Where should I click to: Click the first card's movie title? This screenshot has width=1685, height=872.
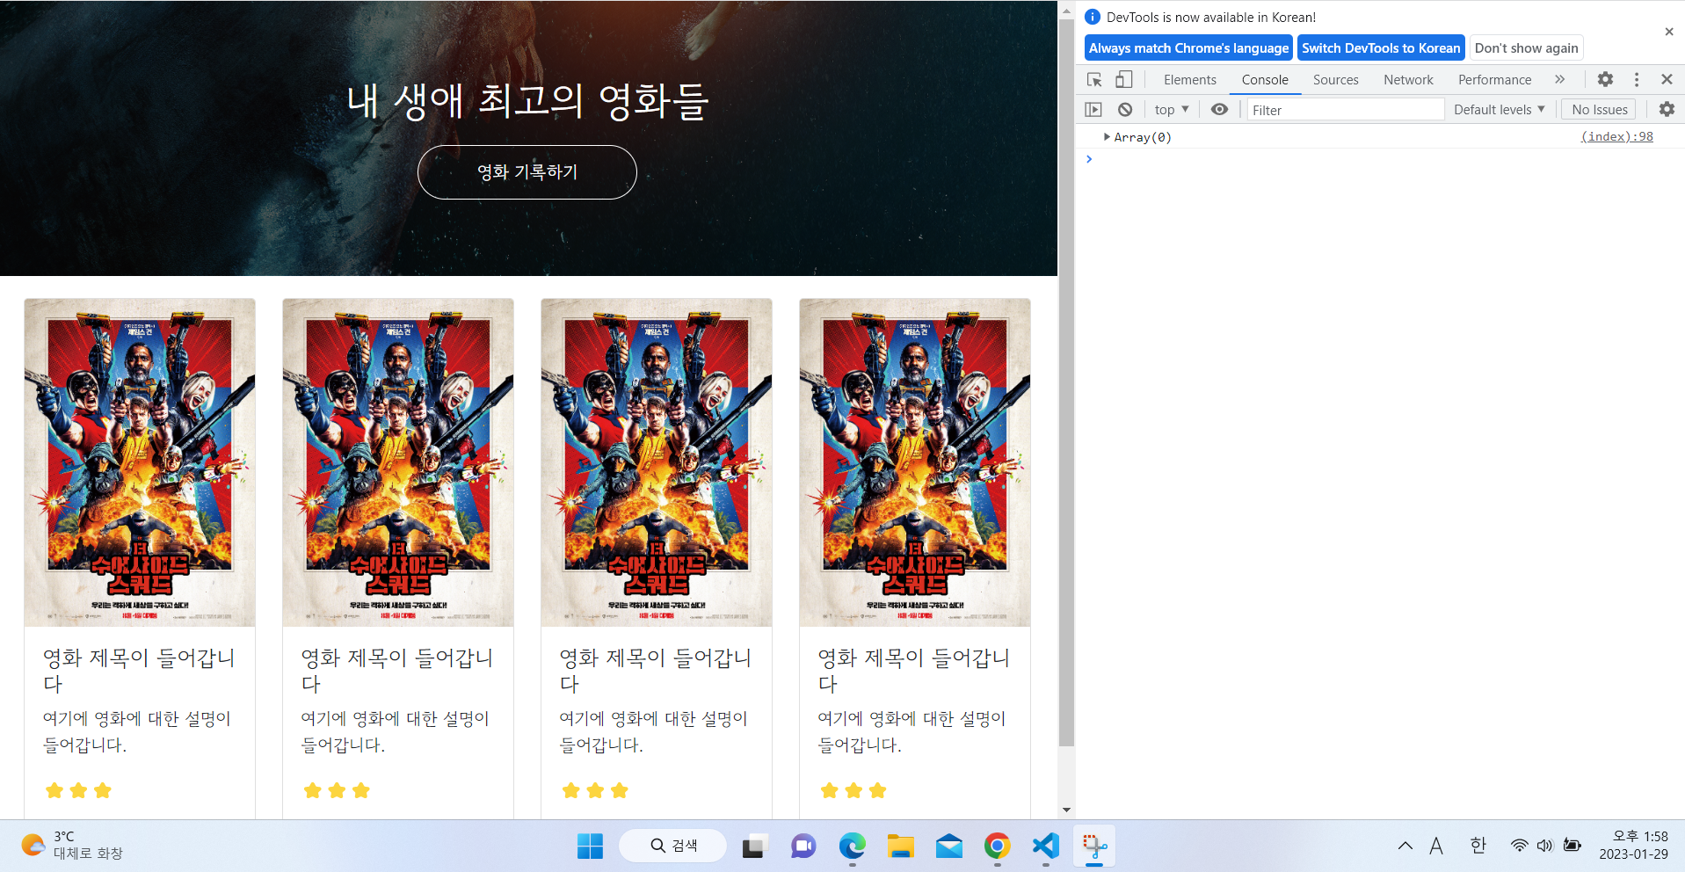coord(140,671)
